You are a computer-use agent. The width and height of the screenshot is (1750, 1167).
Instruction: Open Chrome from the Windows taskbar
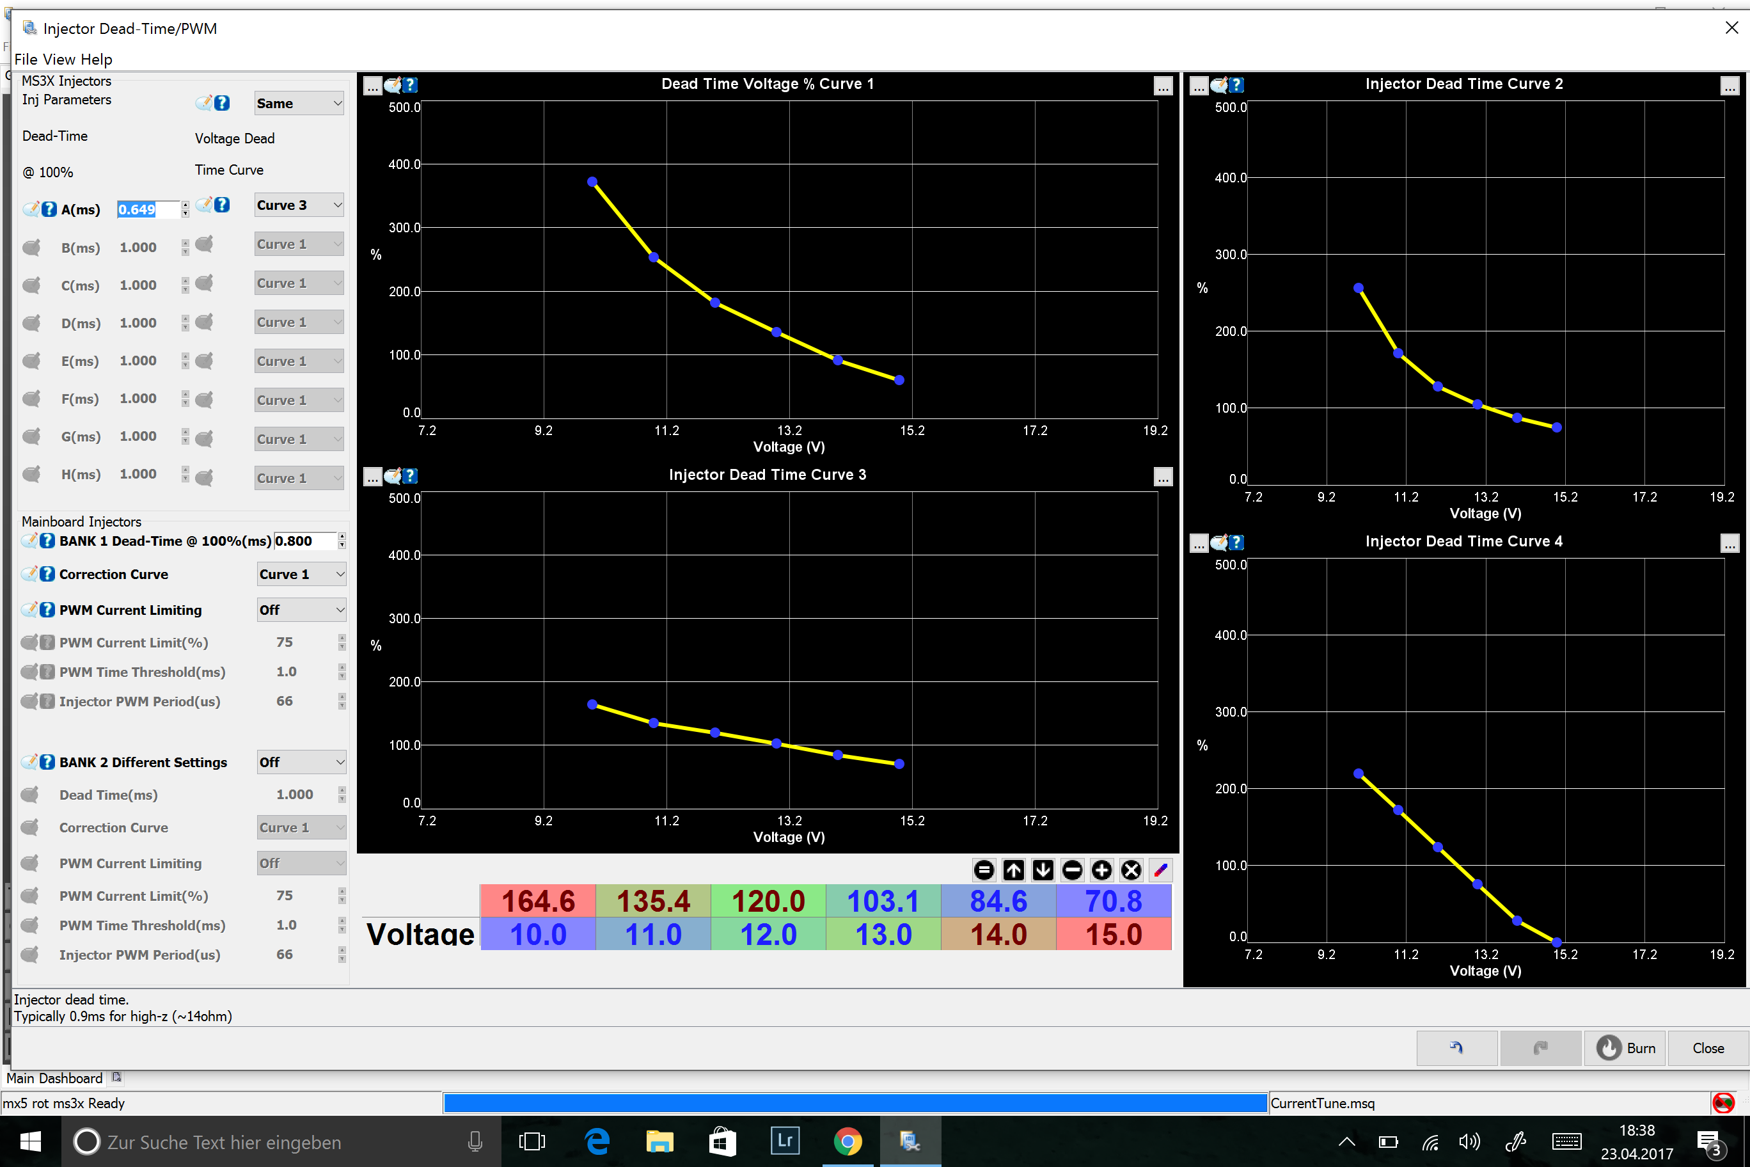tap(847, 1141)
